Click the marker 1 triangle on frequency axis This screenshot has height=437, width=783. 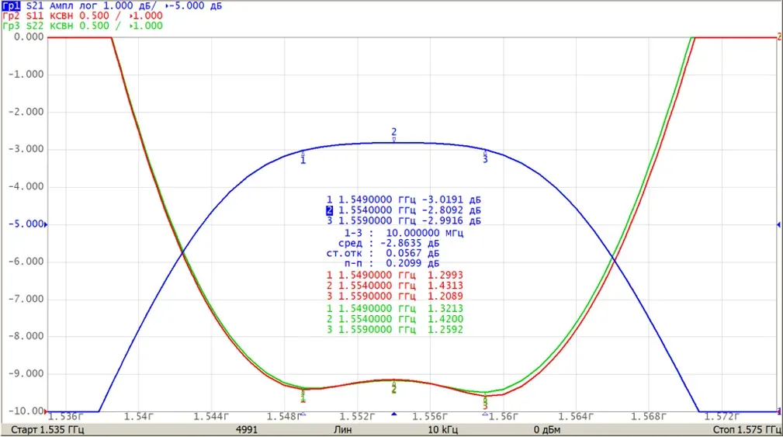pyautogui.click(x=303, y=414)
